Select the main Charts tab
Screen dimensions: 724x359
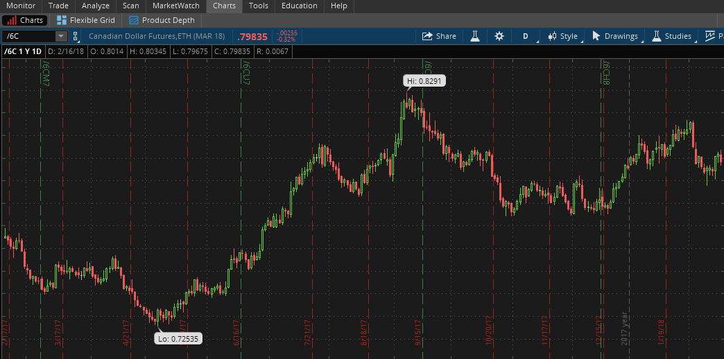(224, 6)
